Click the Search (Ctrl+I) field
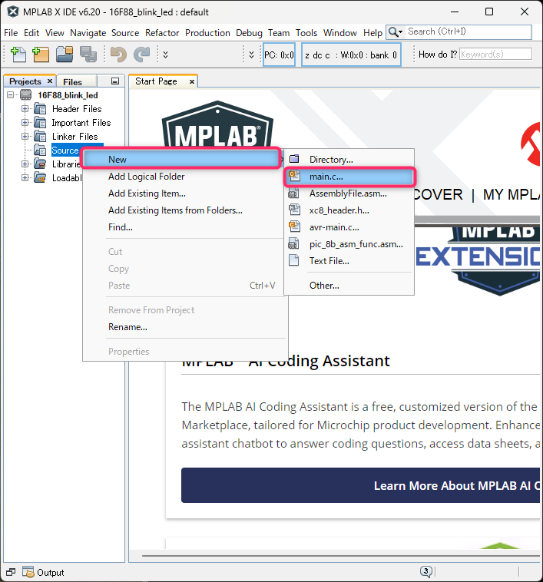The height and width of the screenshot is (582, 543). pos(469,32)
